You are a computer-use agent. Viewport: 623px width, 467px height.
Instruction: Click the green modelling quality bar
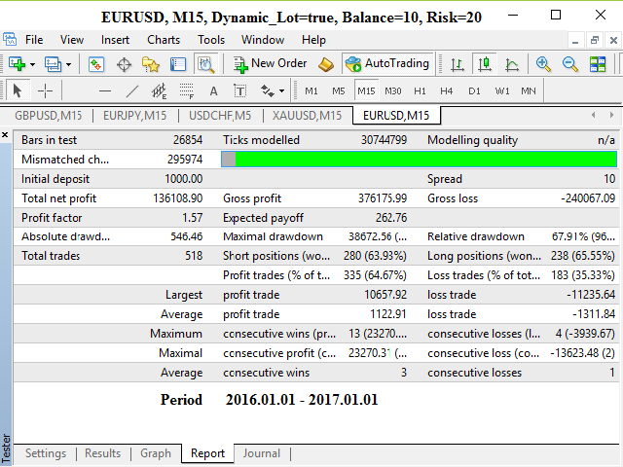tap(419, 160)
